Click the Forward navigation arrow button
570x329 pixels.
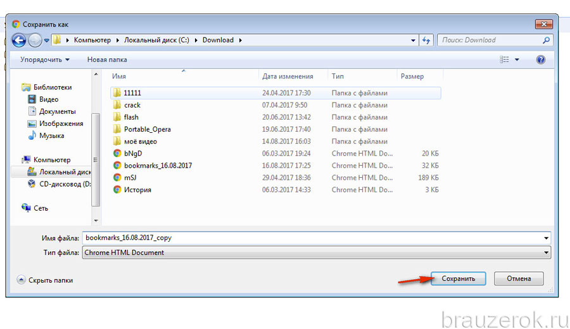point(35,40)
